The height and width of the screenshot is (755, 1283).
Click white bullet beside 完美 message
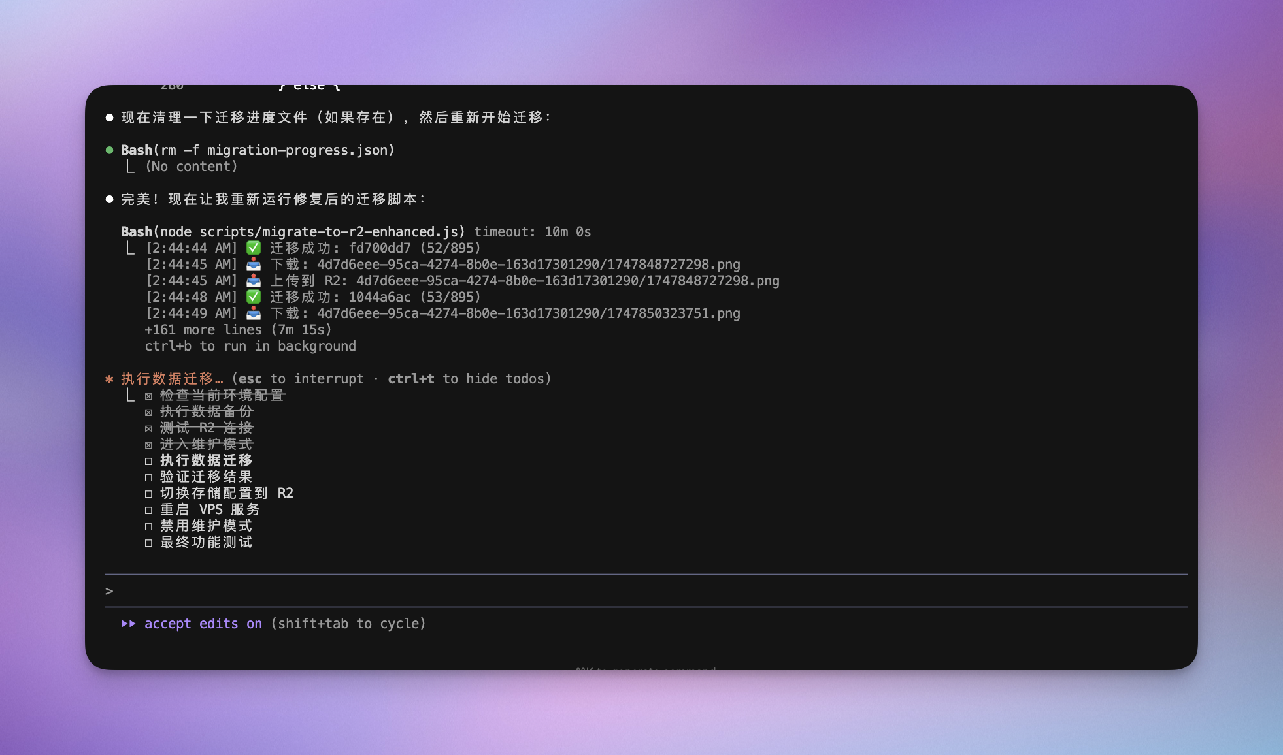tap(109, 199)
